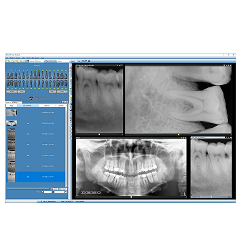This screenshot has width=241, height=241.
Task: Expand the second toolbar combo box
Action: pyautogui.click(x=64, y=61)
